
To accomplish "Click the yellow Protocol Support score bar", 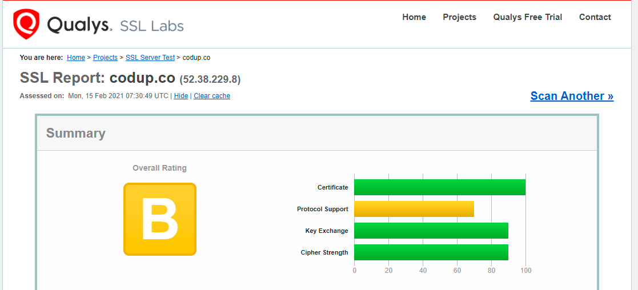I will pyautogui.click(x=414, y=209).
